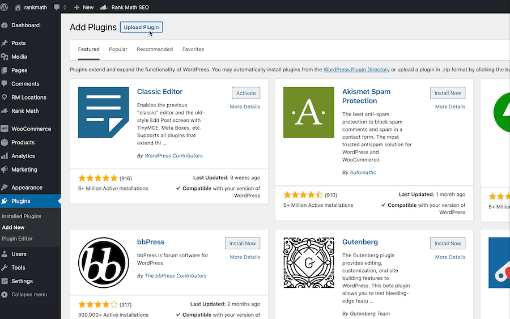
Task: Click the Akismet Spam Protection title
Action: pyautogui.click(x=366, y=96)
